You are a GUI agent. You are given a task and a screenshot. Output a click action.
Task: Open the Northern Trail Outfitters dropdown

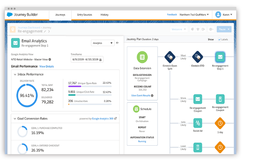tap(194, 15)
